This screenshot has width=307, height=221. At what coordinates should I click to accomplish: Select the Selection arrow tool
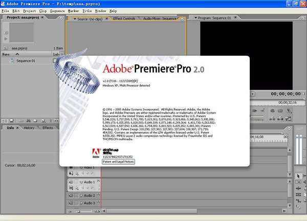(x=298, y=176)
